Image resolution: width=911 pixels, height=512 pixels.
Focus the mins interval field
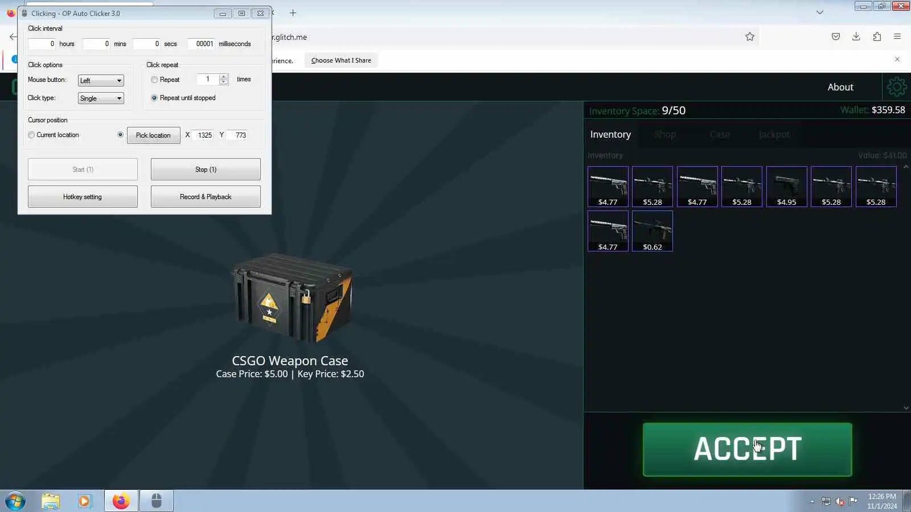(96, 44)
